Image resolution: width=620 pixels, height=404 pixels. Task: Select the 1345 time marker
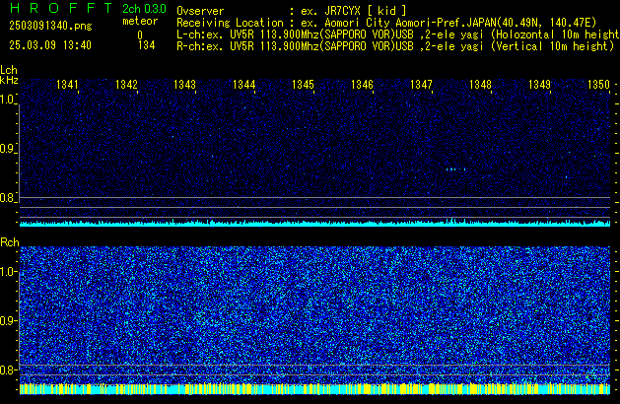coord(303,85)
